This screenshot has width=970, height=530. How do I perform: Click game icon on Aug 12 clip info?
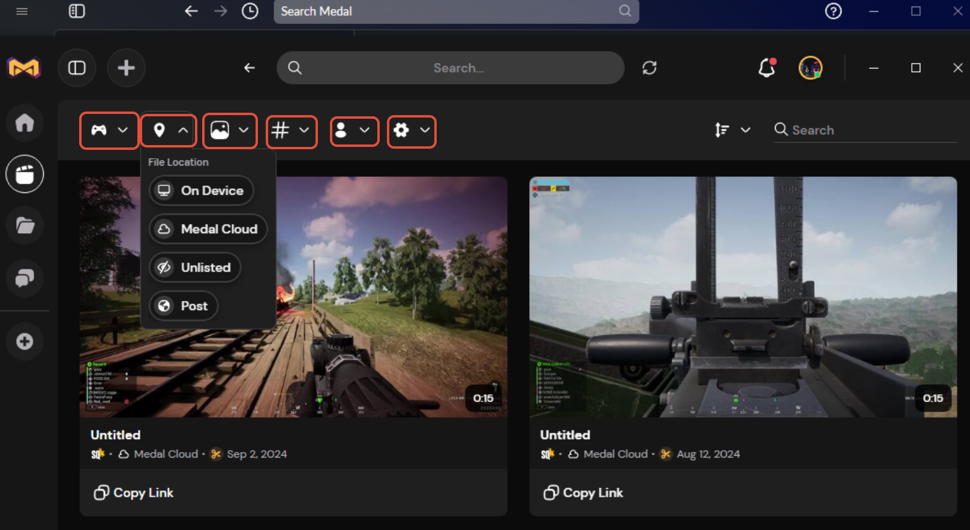(548, 454)
